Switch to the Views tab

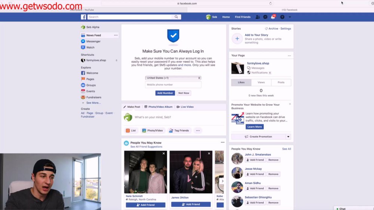point(261,82)
